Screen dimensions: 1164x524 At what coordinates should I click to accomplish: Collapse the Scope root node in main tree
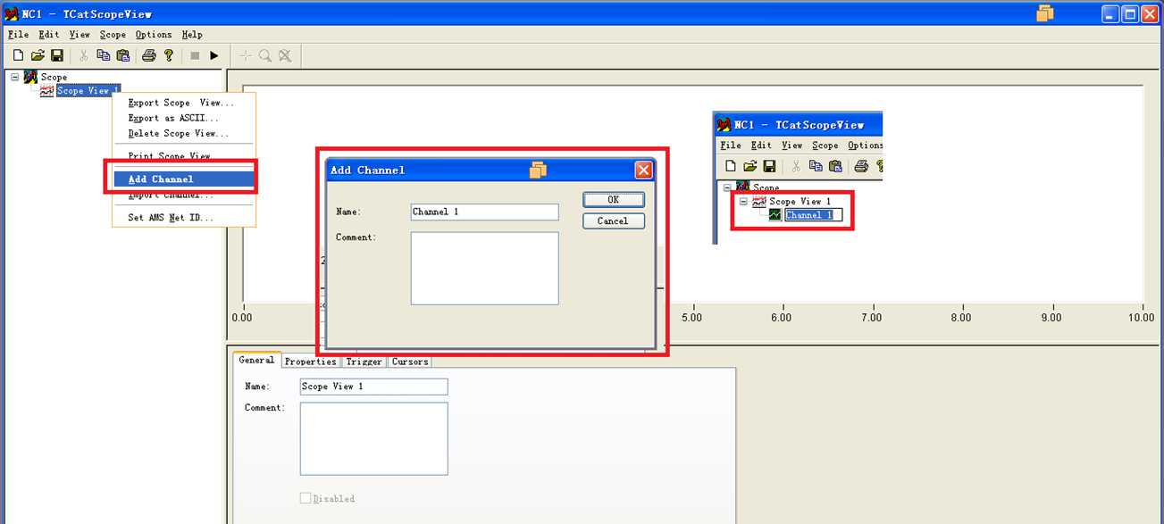pos(15,77)
